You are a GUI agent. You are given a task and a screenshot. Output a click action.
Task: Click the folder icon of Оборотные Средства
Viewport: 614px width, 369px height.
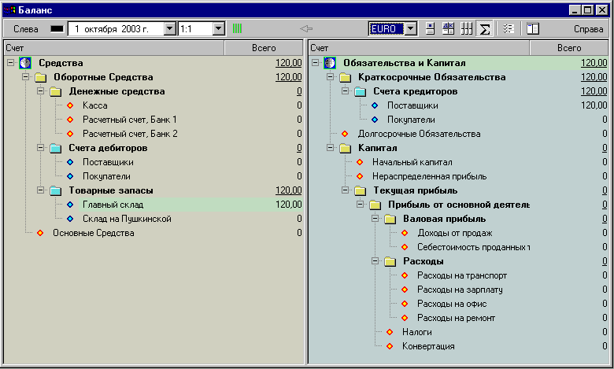41,77
